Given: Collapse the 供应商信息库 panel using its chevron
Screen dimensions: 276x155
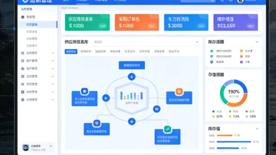Looking at the screenshot, I should [198, 42].
